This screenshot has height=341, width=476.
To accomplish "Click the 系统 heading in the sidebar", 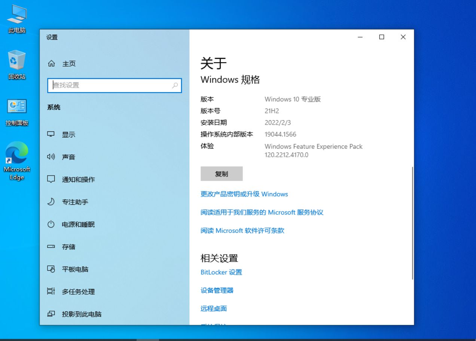I will (x=54, y=107).
